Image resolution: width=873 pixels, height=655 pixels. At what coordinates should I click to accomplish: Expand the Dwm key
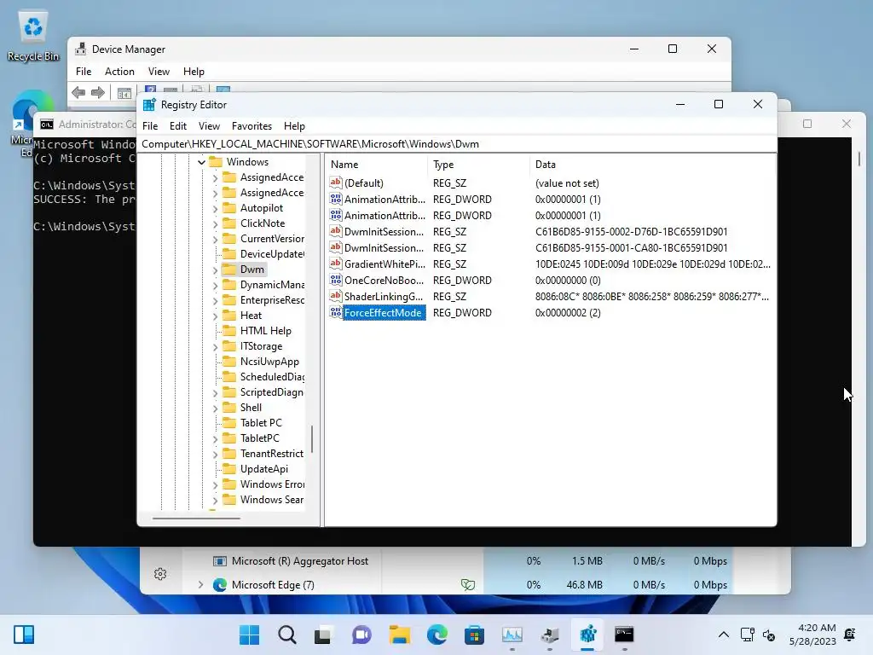tap(215, 270)
